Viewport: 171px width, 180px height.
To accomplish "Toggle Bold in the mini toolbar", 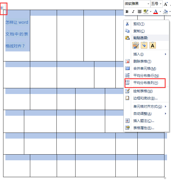I will tap(127, 12).
